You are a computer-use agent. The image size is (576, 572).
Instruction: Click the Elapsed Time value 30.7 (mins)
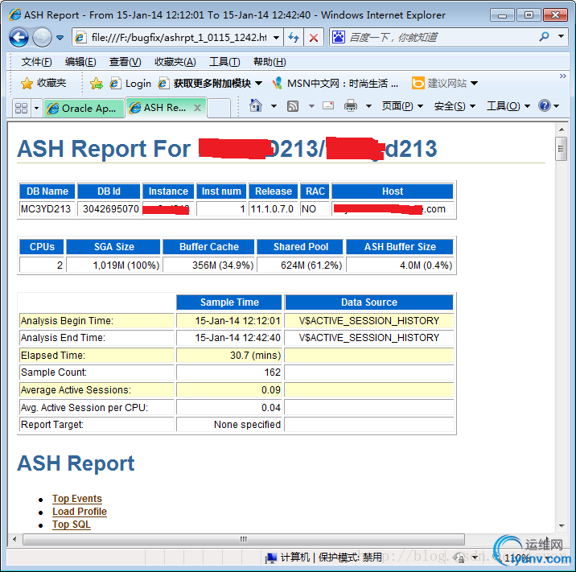(x=255, y=356)
